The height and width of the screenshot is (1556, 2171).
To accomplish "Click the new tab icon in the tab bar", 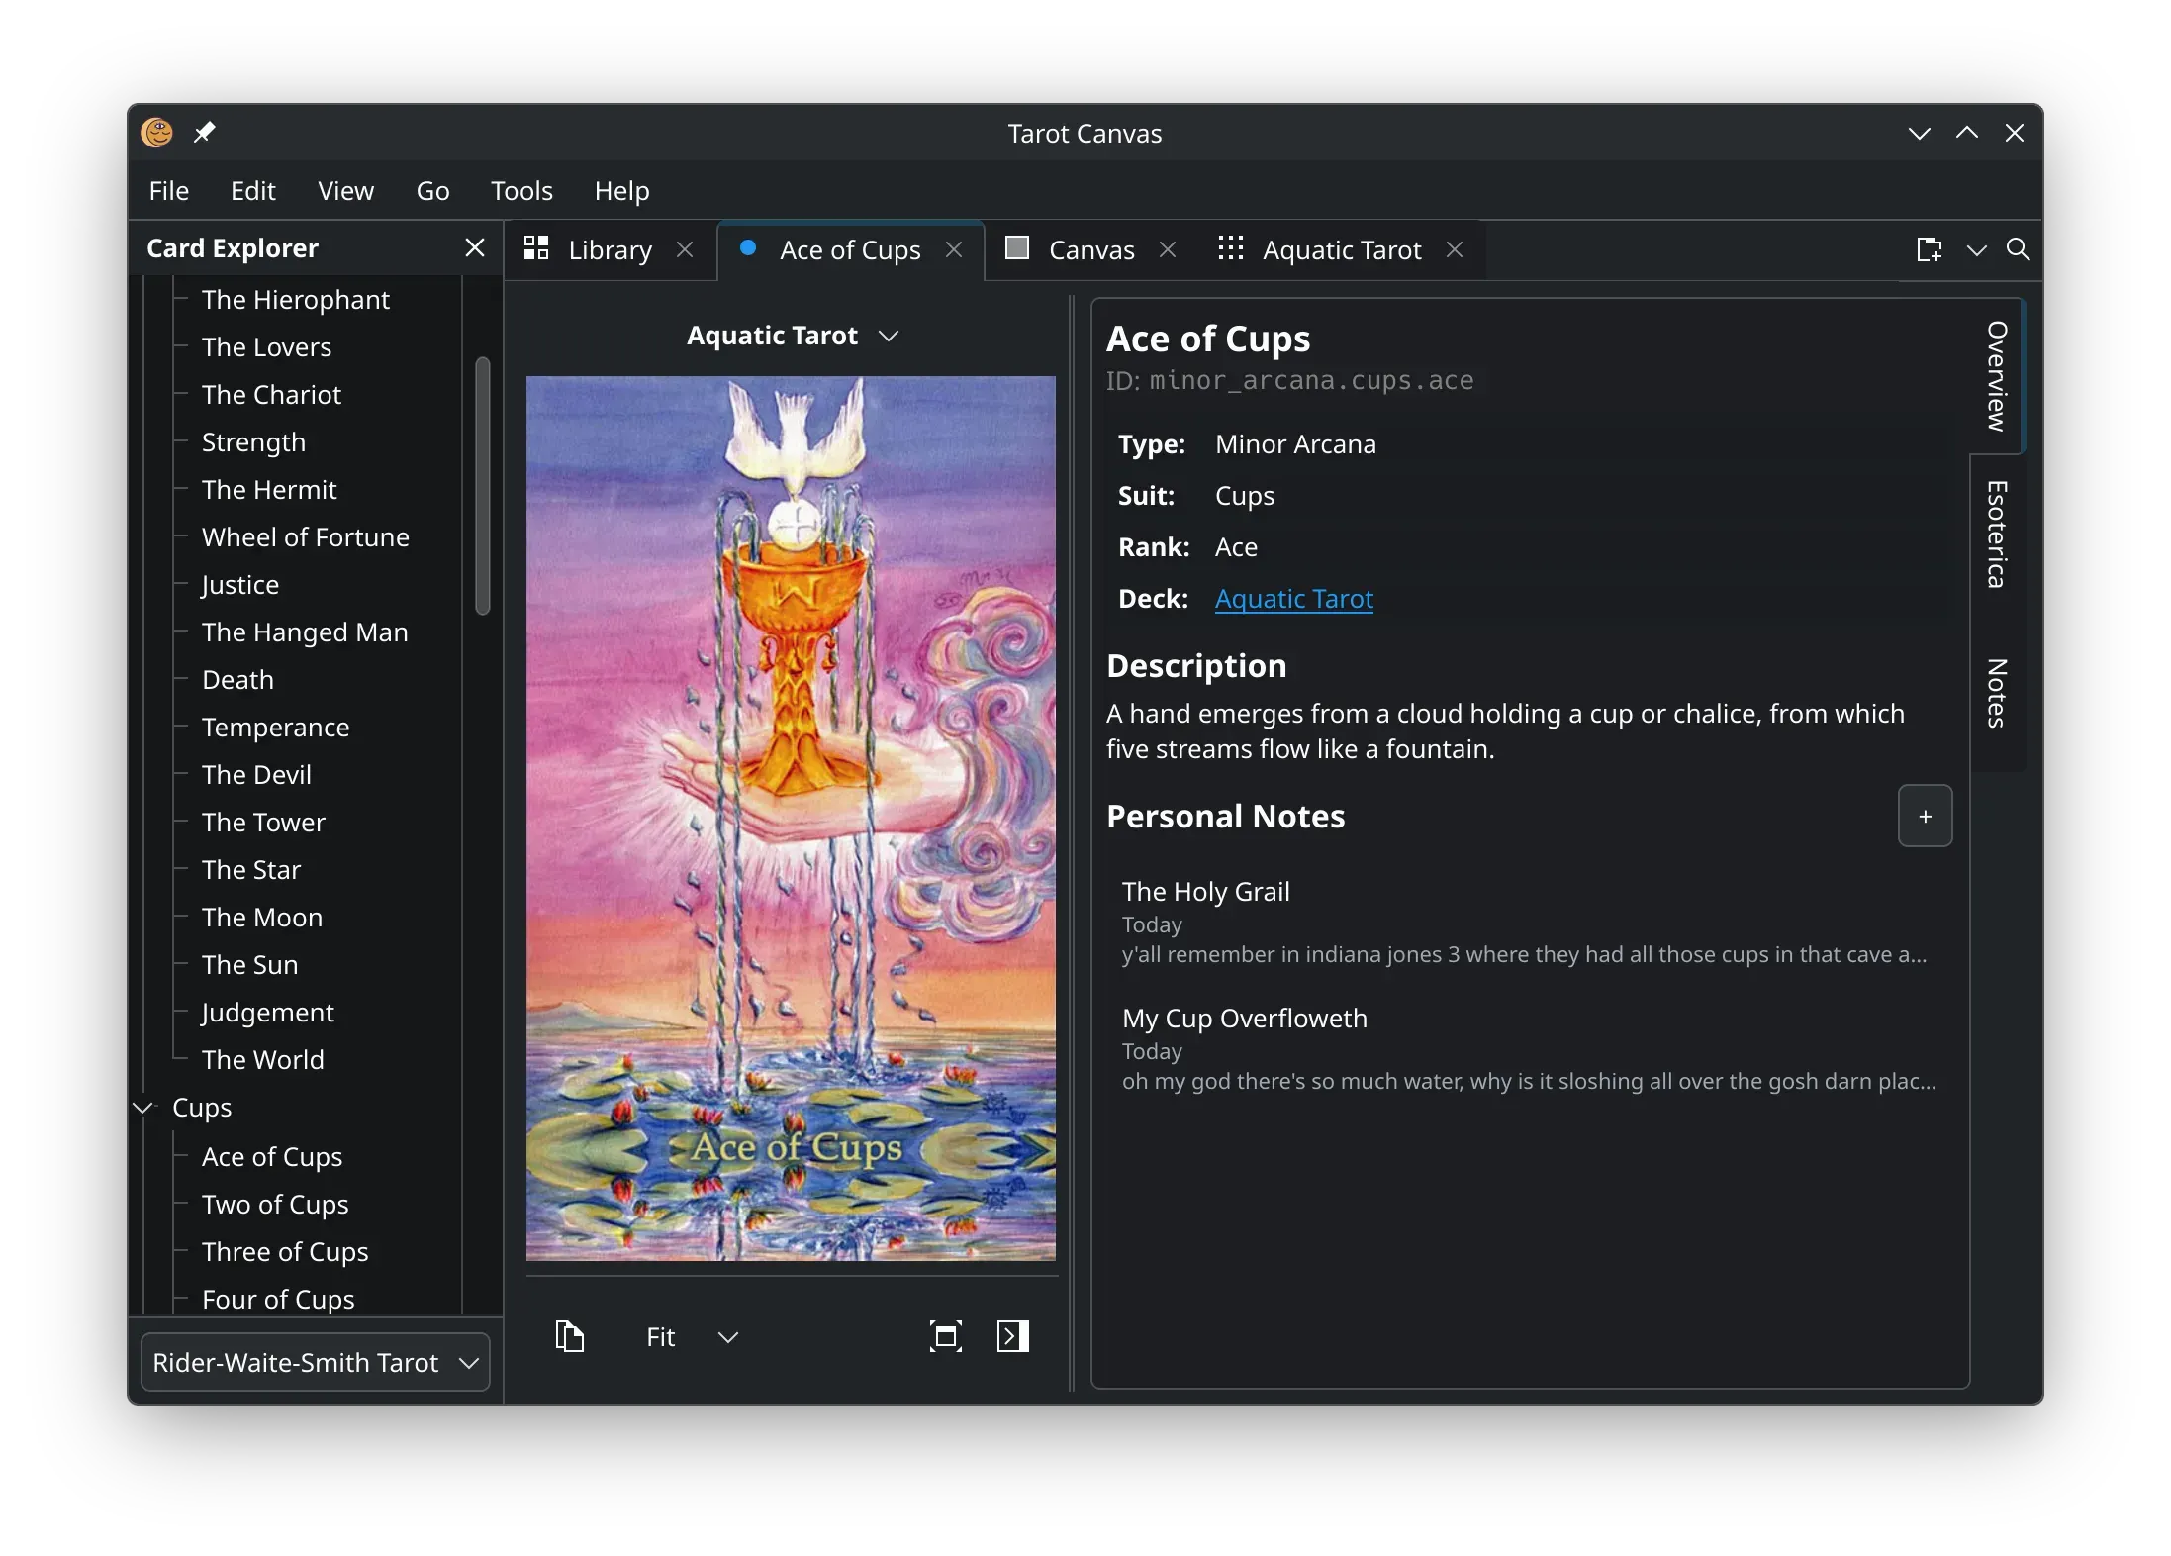I will pyautogui.click(x=1929, y=249).
